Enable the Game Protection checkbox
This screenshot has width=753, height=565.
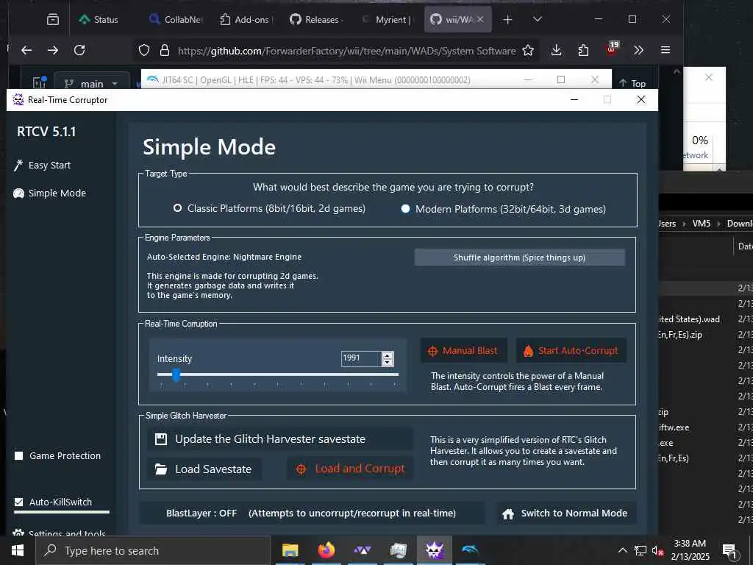(x=18, y=455)
